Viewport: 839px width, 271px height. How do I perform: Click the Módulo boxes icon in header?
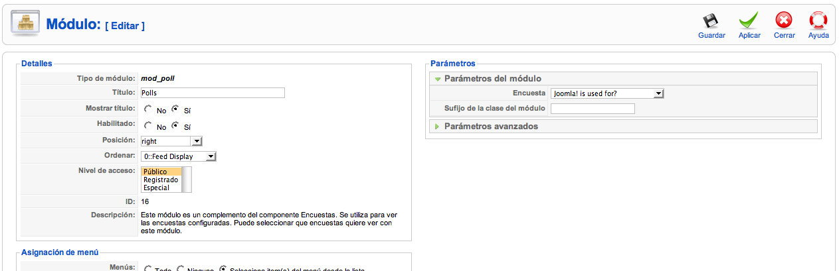pos(25,24)
